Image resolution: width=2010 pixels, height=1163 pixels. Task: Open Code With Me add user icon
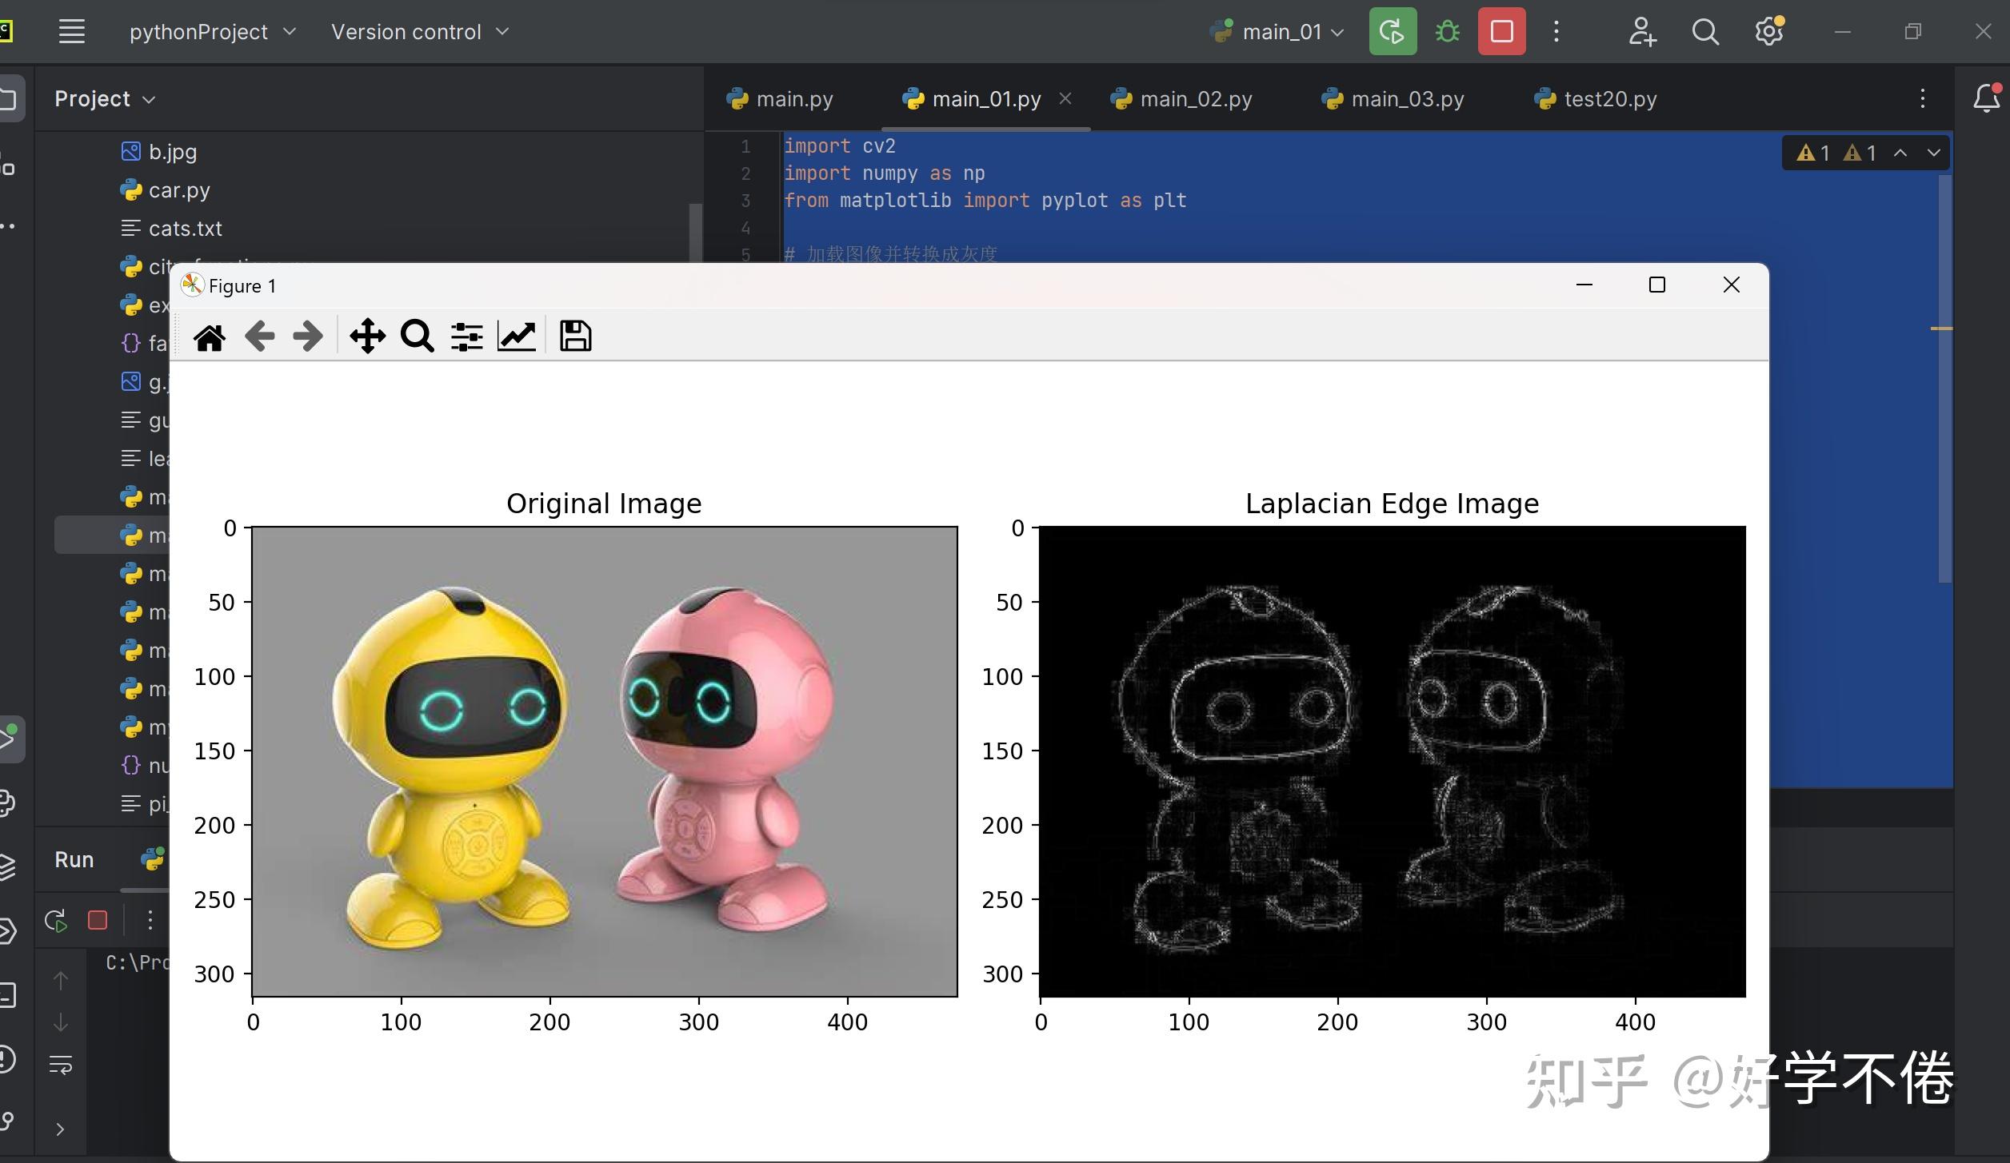point(1642,32)
